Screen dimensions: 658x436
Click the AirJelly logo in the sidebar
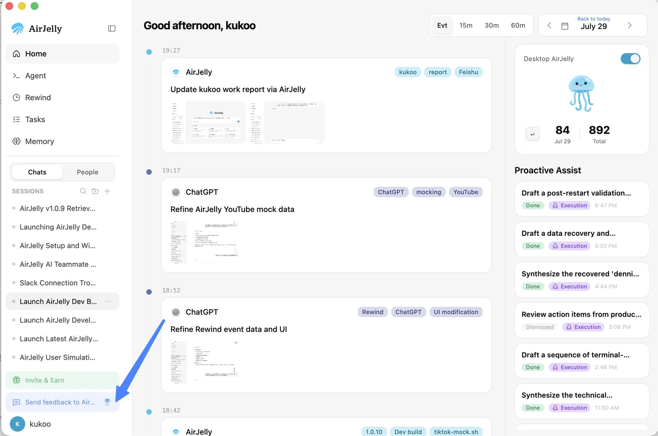pyautogui.click(x=18, y=28)
